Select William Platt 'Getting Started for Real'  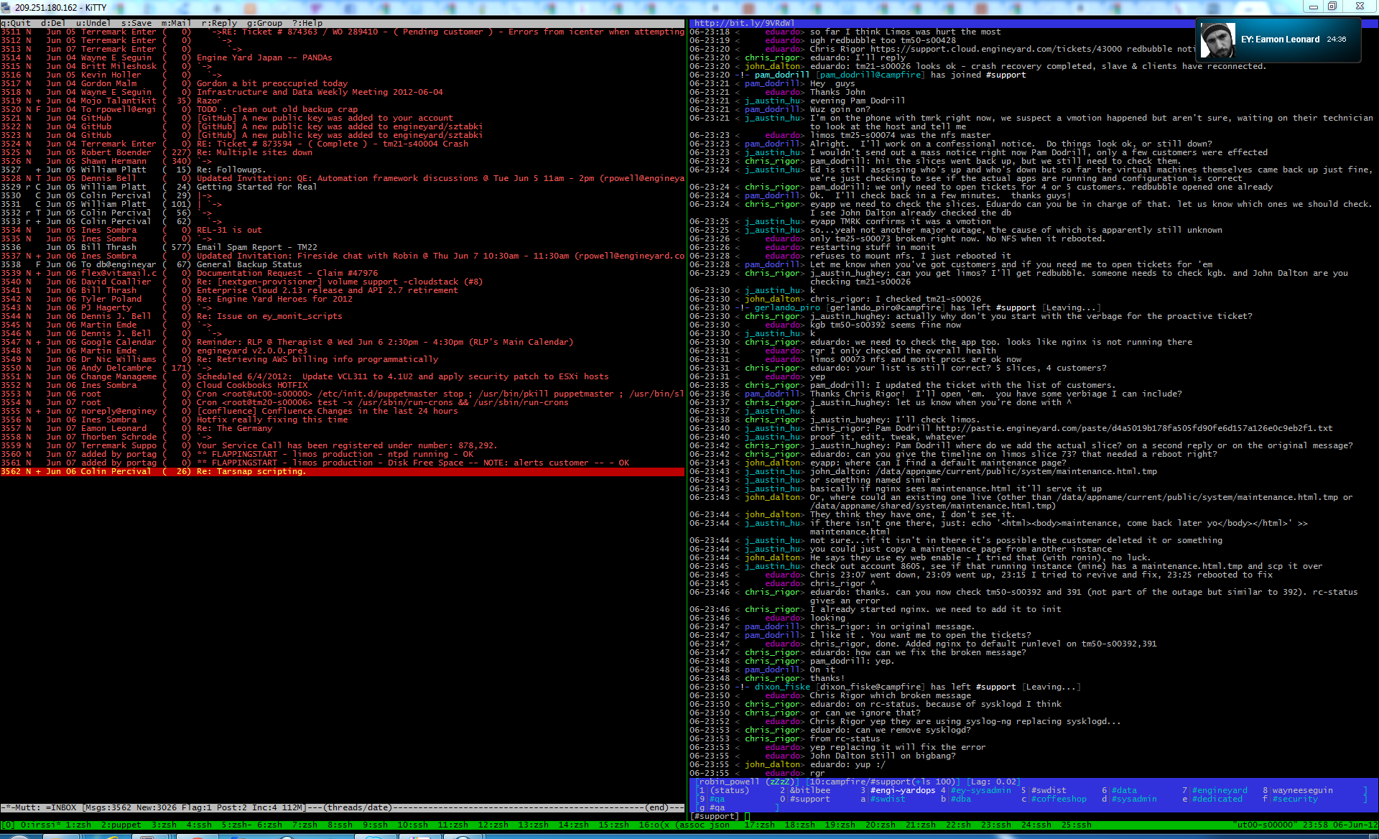[342, 187]
